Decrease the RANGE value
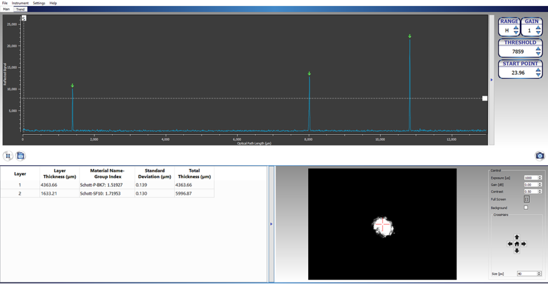Screen dimensions: 548x284 516,33
